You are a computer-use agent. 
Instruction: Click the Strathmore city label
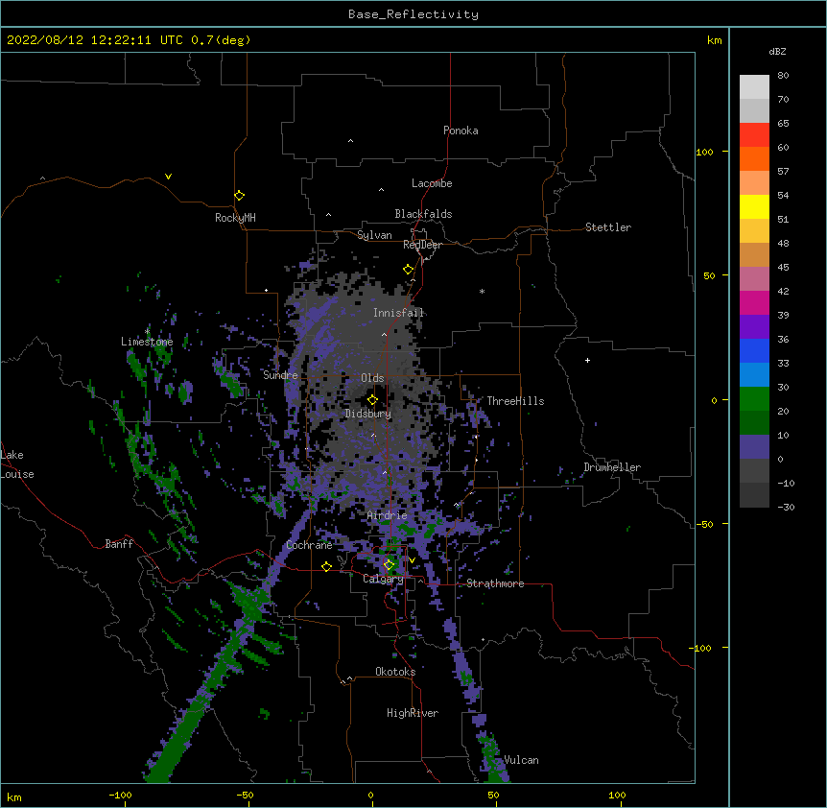point(495,583)
